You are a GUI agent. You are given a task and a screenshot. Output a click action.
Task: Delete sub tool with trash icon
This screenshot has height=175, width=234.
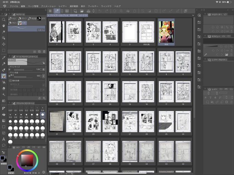pyautogui.click(x=44, y=51)
